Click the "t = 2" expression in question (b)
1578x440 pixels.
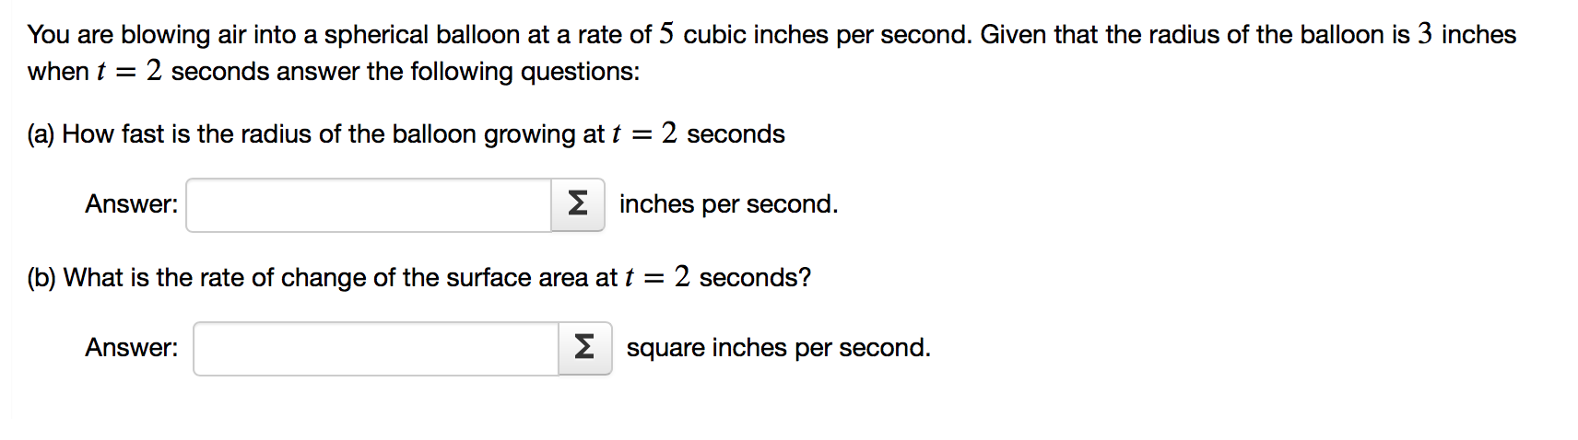657,278
